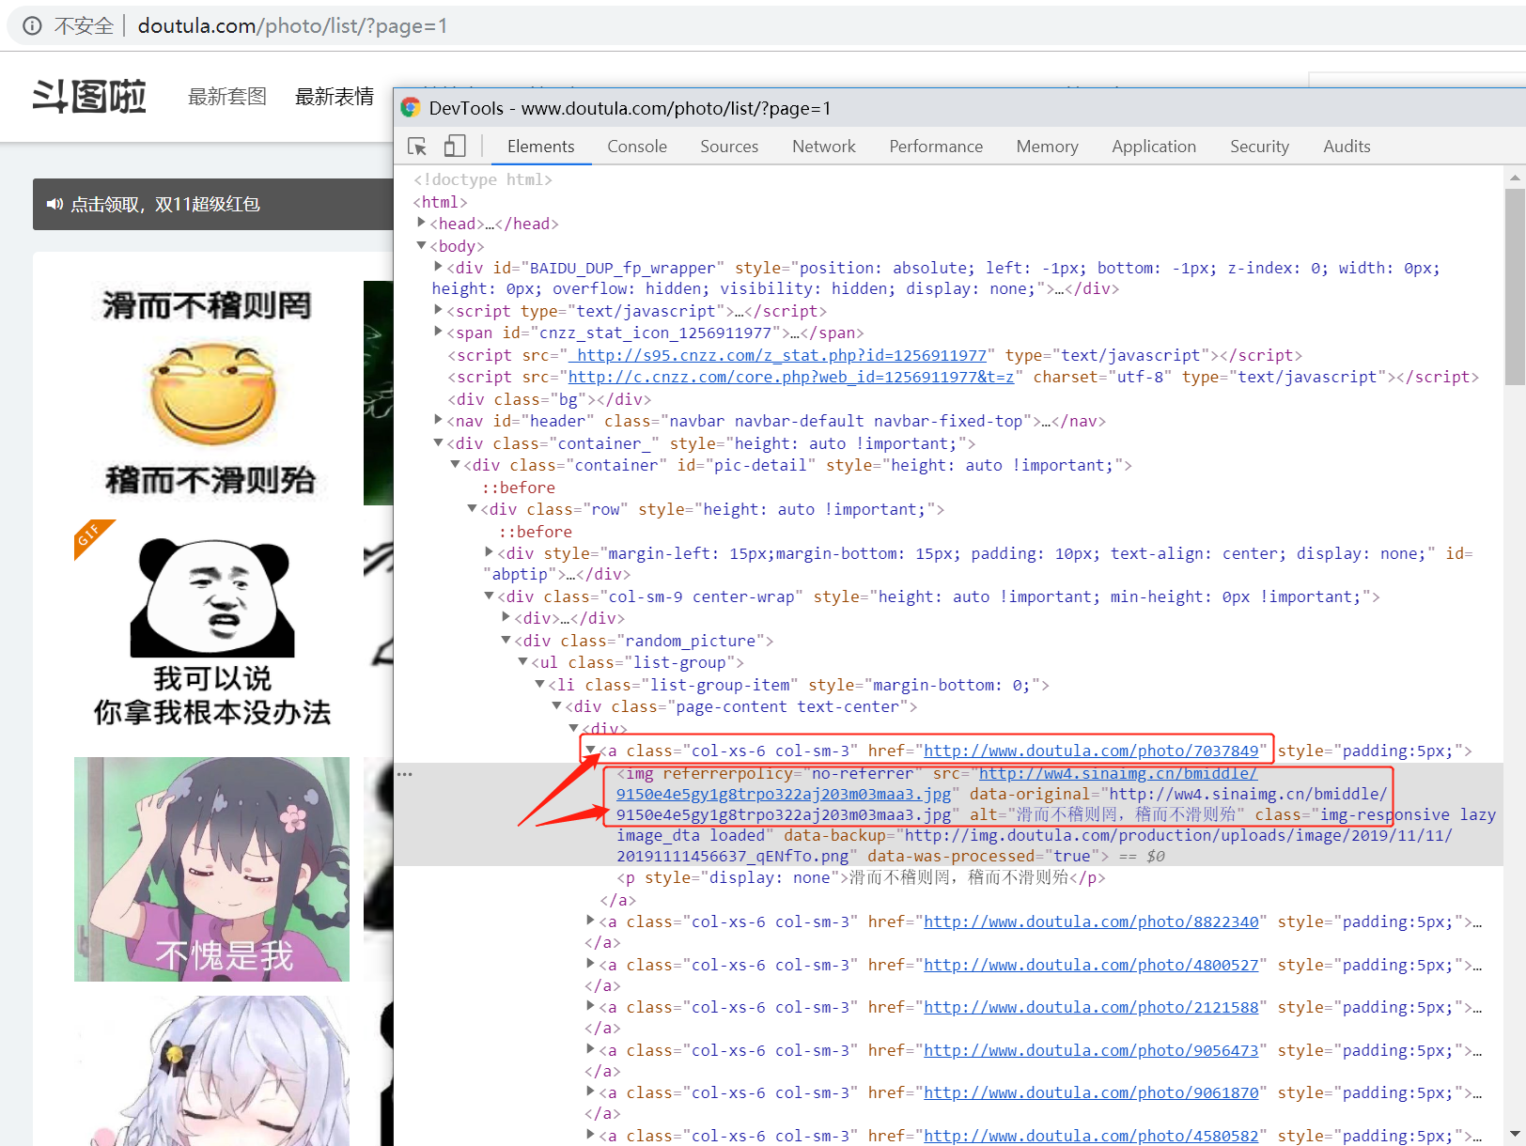Click the DevTools vertical scrollbar thumb
The image size is (1526, 1146).
click(x=1515, y=286)
